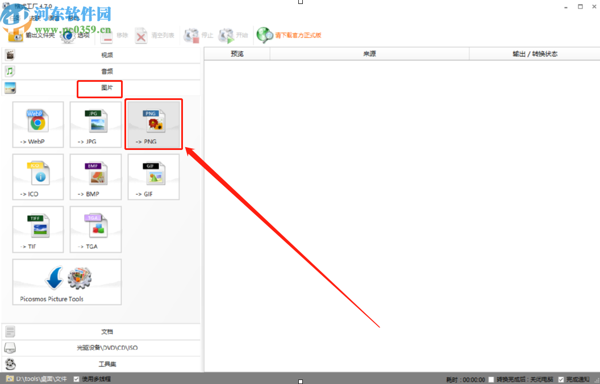Screen dimensions: 600x384
Task: Toggle the 完成通知 notification checkbox
Action: 561,379
